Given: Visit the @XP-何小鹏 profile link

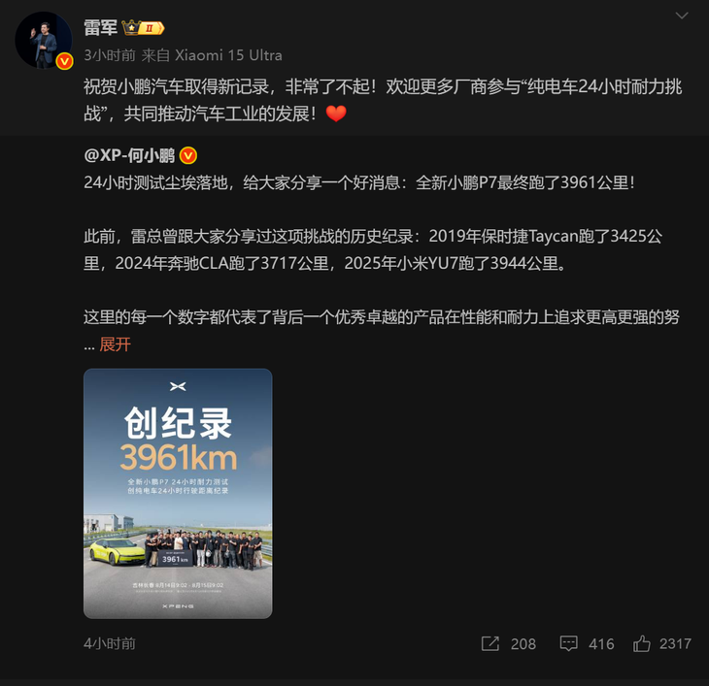Looking at the screenshot, I should (129, 156).
